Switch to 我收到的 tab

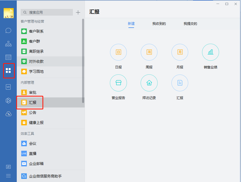click(x=159, y=24)
